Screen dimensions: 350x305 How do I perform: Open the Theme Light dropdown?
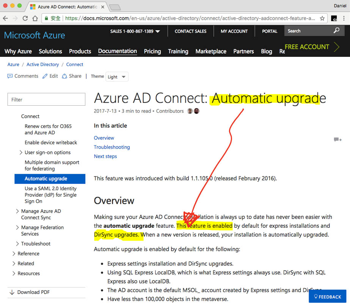117,77
